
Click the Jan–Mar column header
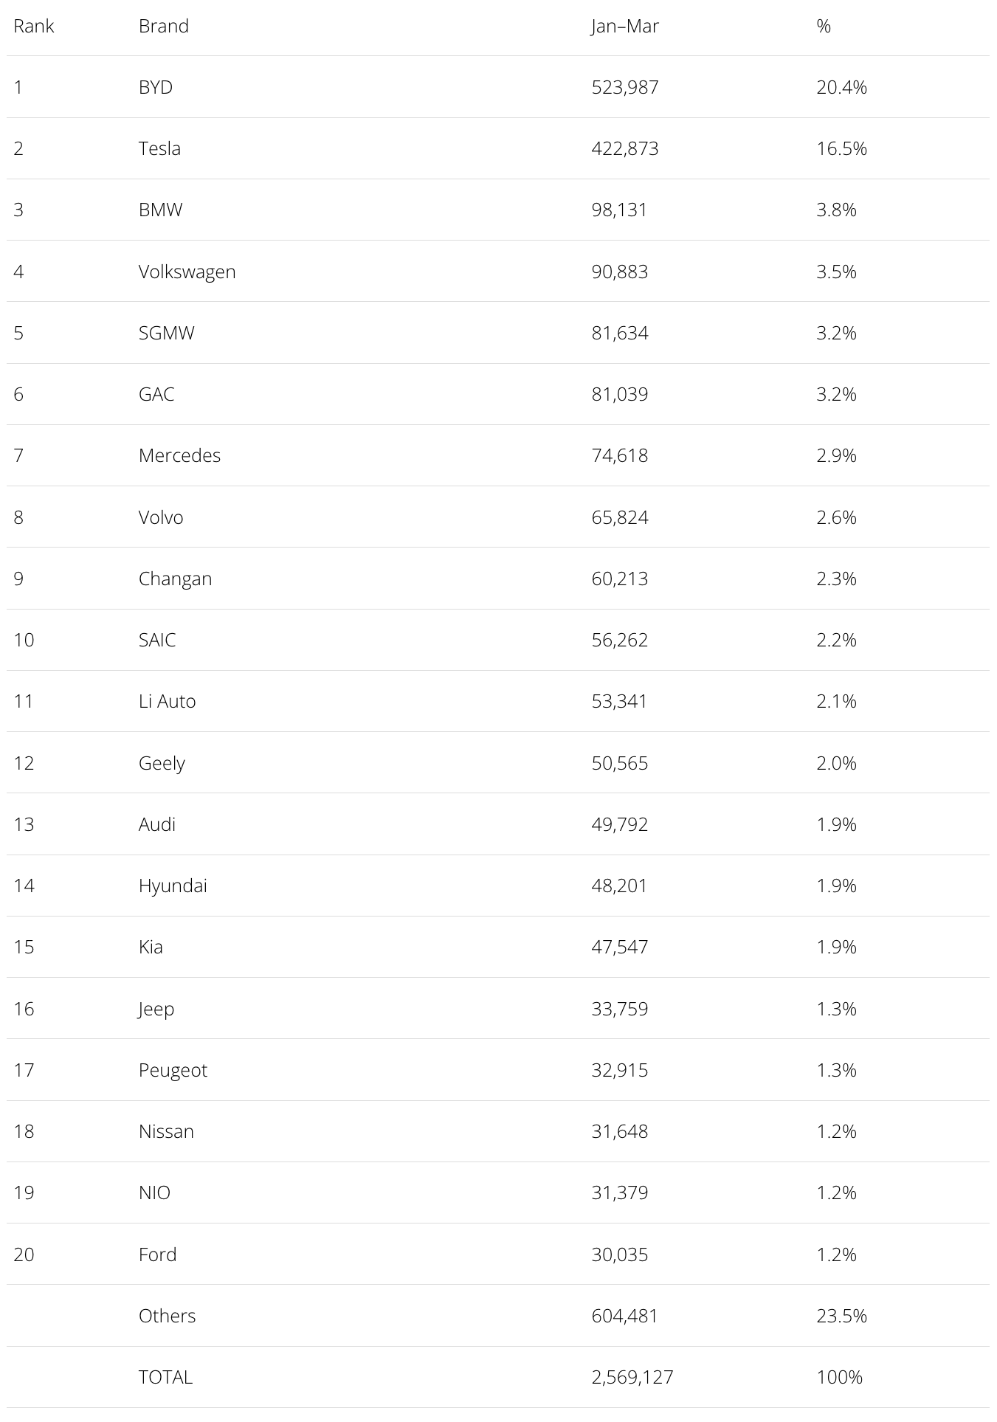point(625,26)
